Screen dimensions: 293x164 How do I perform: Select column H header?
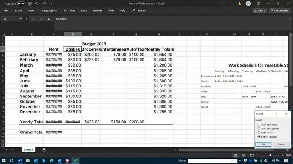pos(159,34)
